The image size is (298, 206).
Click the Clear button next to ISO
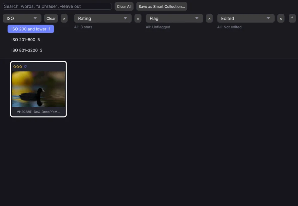[51, 18]
